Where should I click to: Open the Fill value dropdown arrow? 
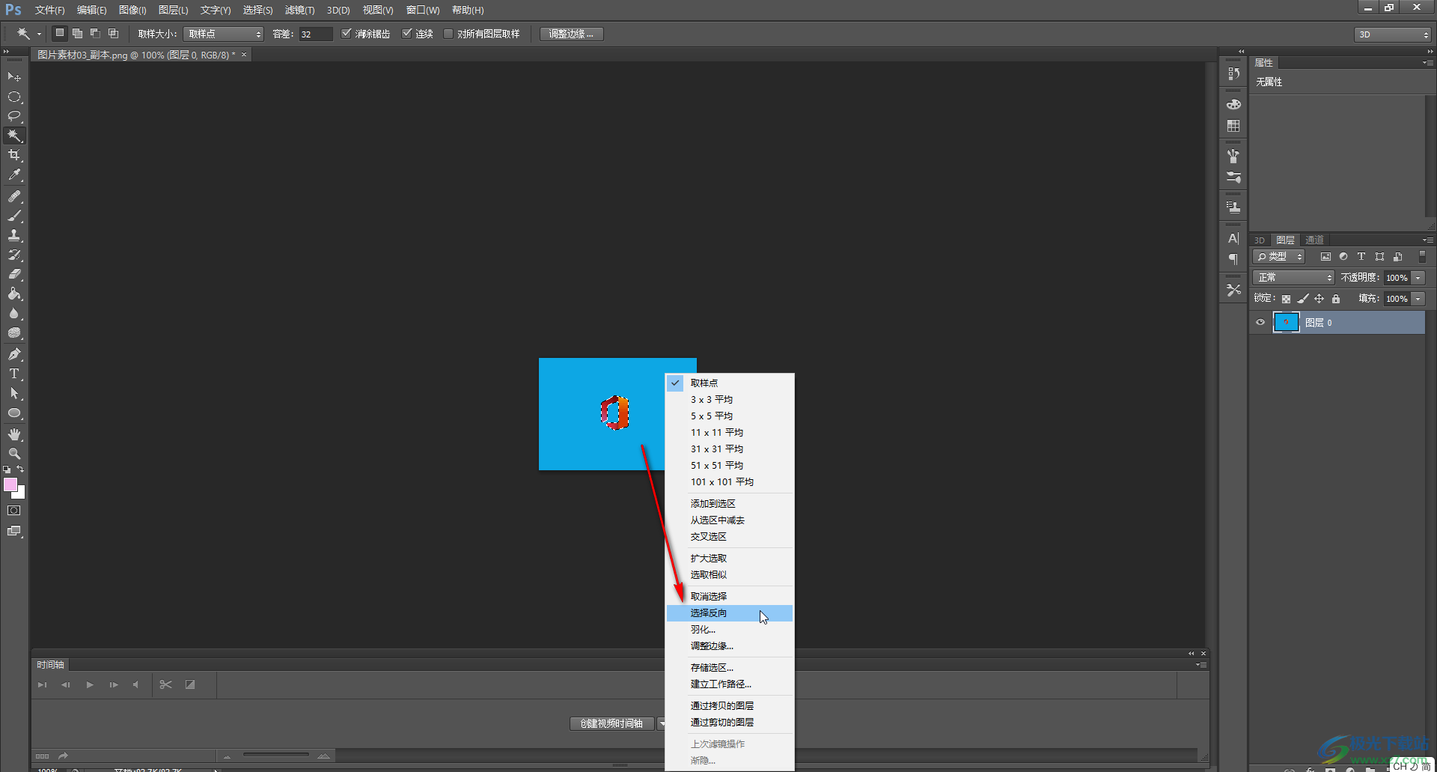[1418, 299]
